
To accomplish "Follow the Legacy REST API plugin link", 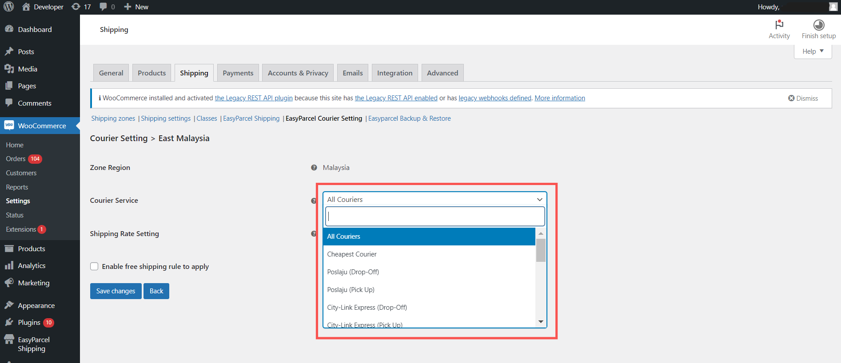I will 254,98.
